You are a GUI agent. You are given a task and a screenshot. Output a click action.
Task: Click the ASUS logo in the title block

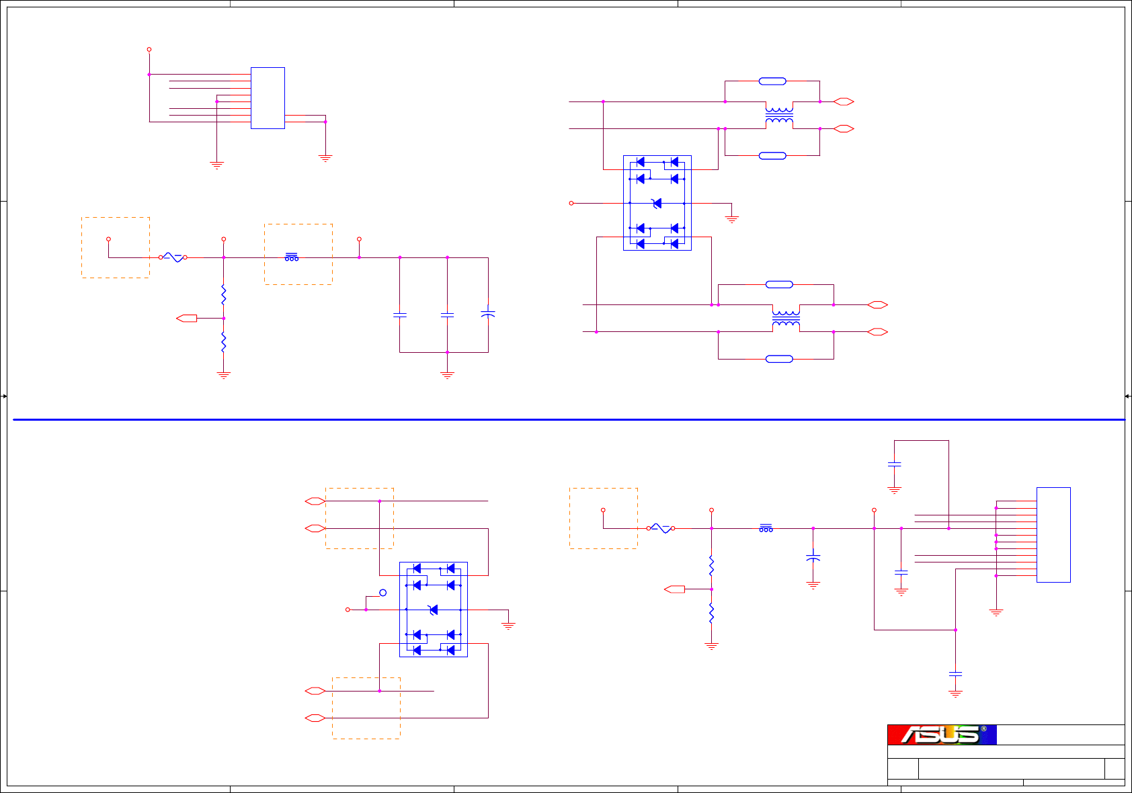(942, 735)
